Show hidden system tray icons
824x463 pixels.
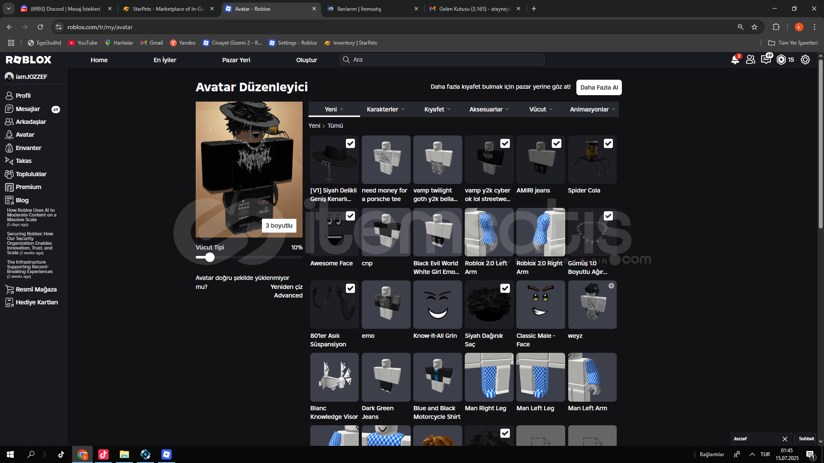[x=752, y=454]
